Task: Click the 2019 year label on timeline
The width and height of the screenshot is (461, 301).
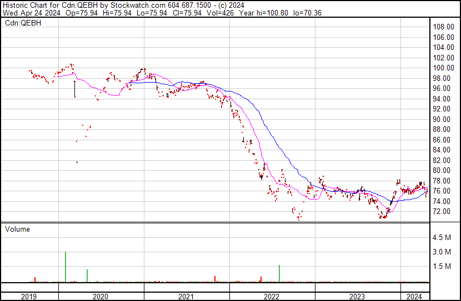Action: pyautogui.click(x=29, y=297)
